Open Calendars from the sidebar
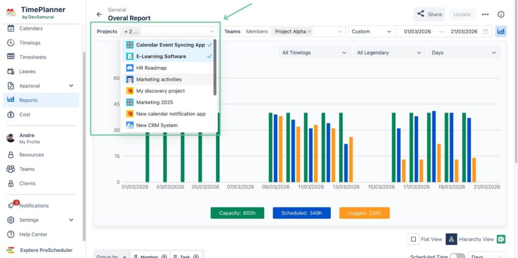The image size is (518, 258). tap(31, 28)
